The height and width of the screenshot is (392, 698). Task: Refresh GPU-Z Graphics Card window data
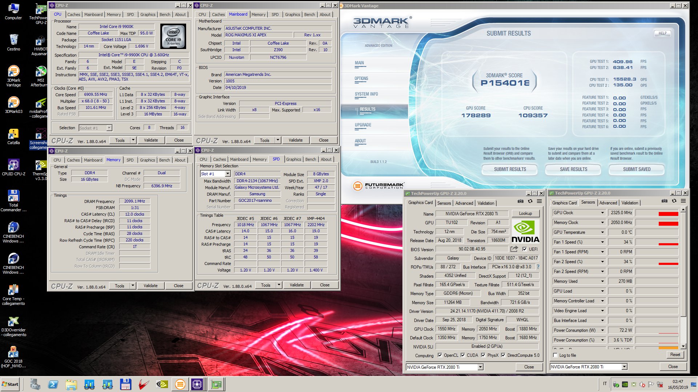click(530, 201)
